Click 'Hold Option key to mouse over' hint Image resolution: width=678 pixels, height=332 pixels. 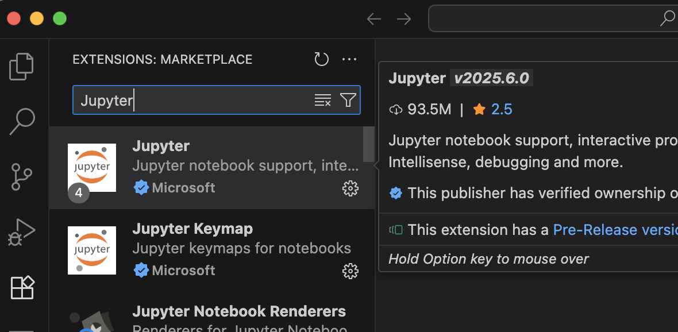488,259
